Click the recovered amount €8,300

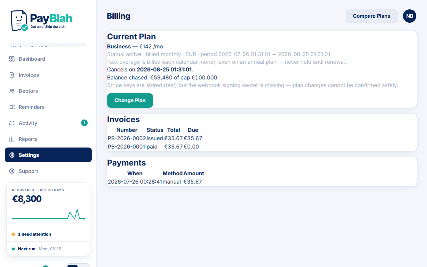pyautogui.click(x=27, y=199)
